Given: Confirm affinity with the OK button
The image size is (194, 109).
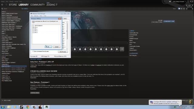Looking at the screenshot, I should click(48, 47).
